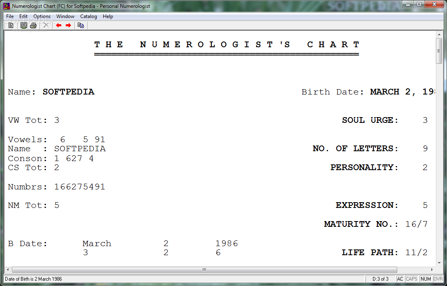Click the 'CS Tot: 2' line

(x=34, y=168)
